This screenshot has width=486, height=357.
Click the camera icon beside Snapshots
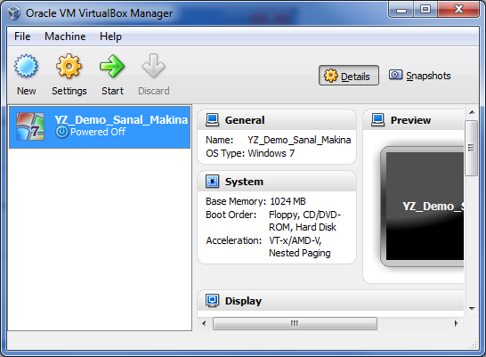[395, 75]
